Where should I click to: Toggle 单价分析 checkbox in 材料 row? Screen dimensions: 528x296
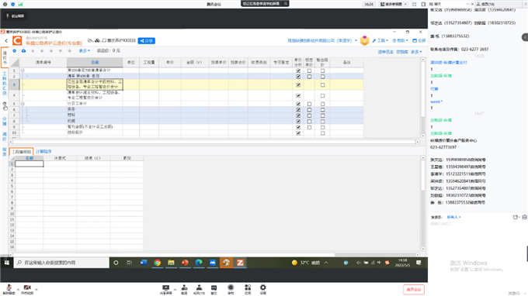pyautogui.click(x=298, y=115)
